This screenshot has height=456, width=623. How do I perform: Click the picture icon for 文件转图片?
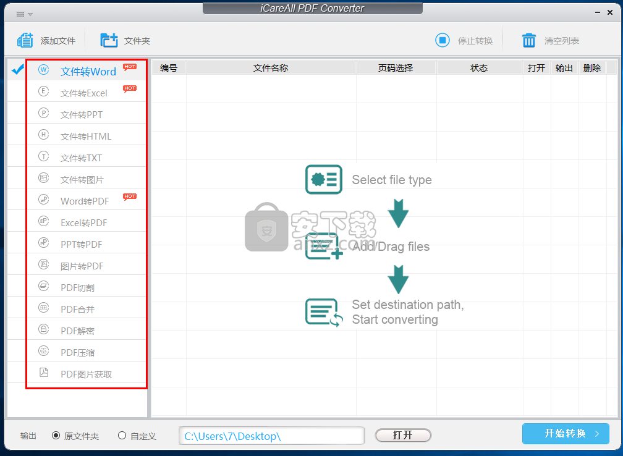pos(44,177)
